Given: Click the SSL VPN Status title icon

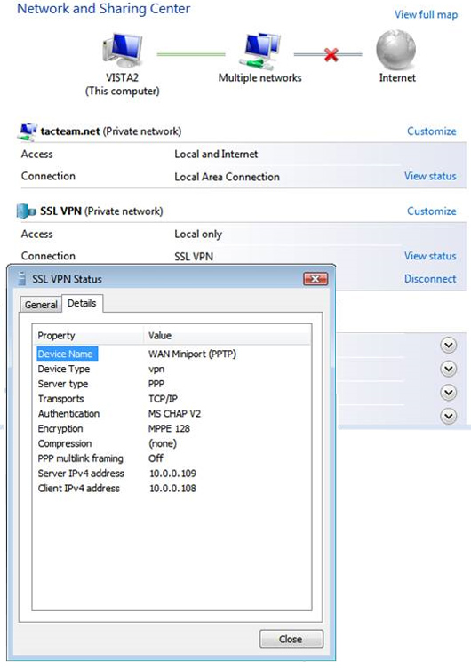Looking at the screenshot, I should coord(22,279).
